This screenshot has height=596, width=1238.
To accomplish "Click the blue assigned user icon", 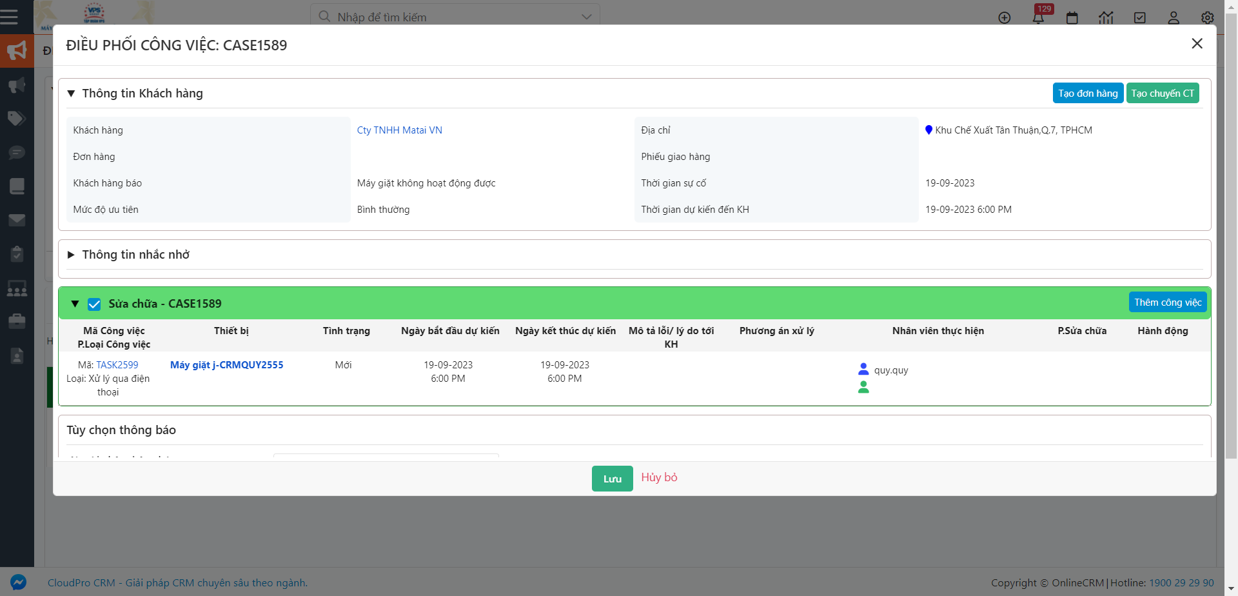I will click(863, 369).
